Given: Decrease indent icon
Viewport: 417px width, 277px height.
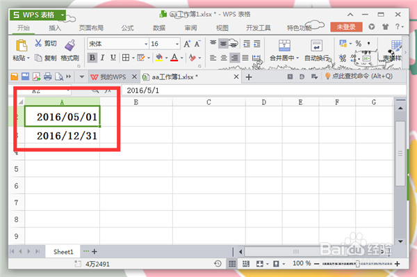Looking at the screenshot, I should coord(247,44).
